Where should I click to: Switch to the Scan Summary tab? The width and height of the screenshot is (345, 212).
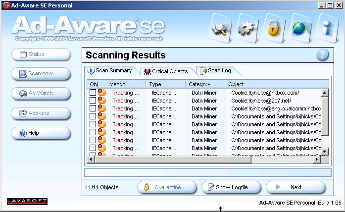point(111,71)
